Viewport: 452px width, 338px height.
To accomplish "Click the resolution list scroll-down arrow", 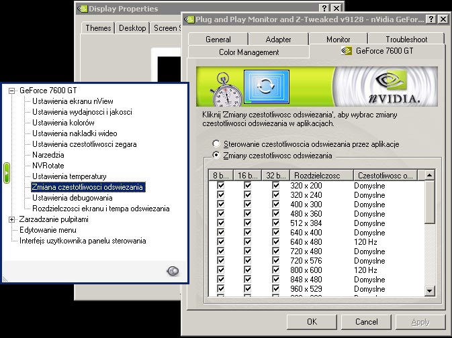I will click(430, 290).
